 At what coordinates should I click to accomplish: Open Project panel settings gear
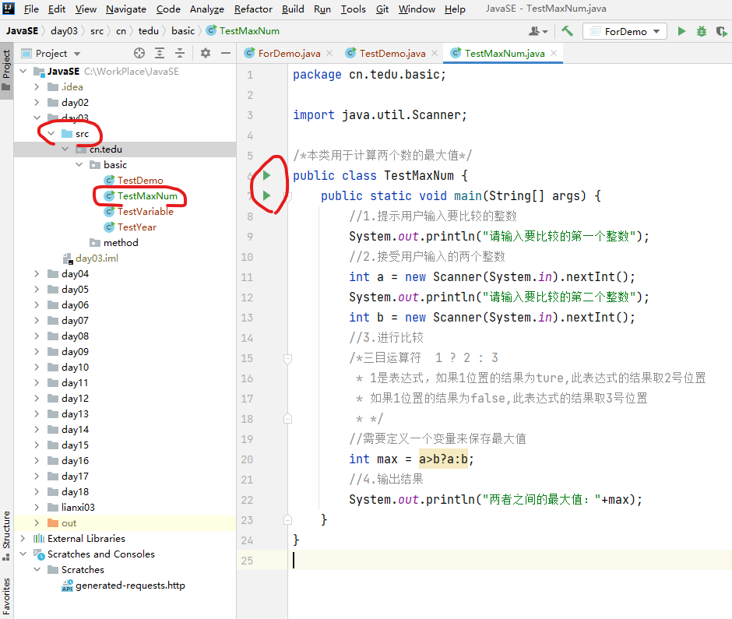(206, 53)
